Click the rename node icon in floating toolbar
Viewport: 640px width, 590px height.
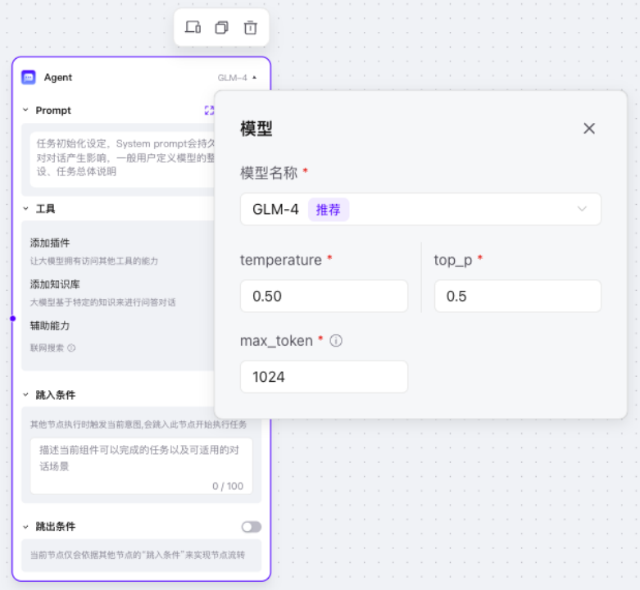[x=193, y=27]
